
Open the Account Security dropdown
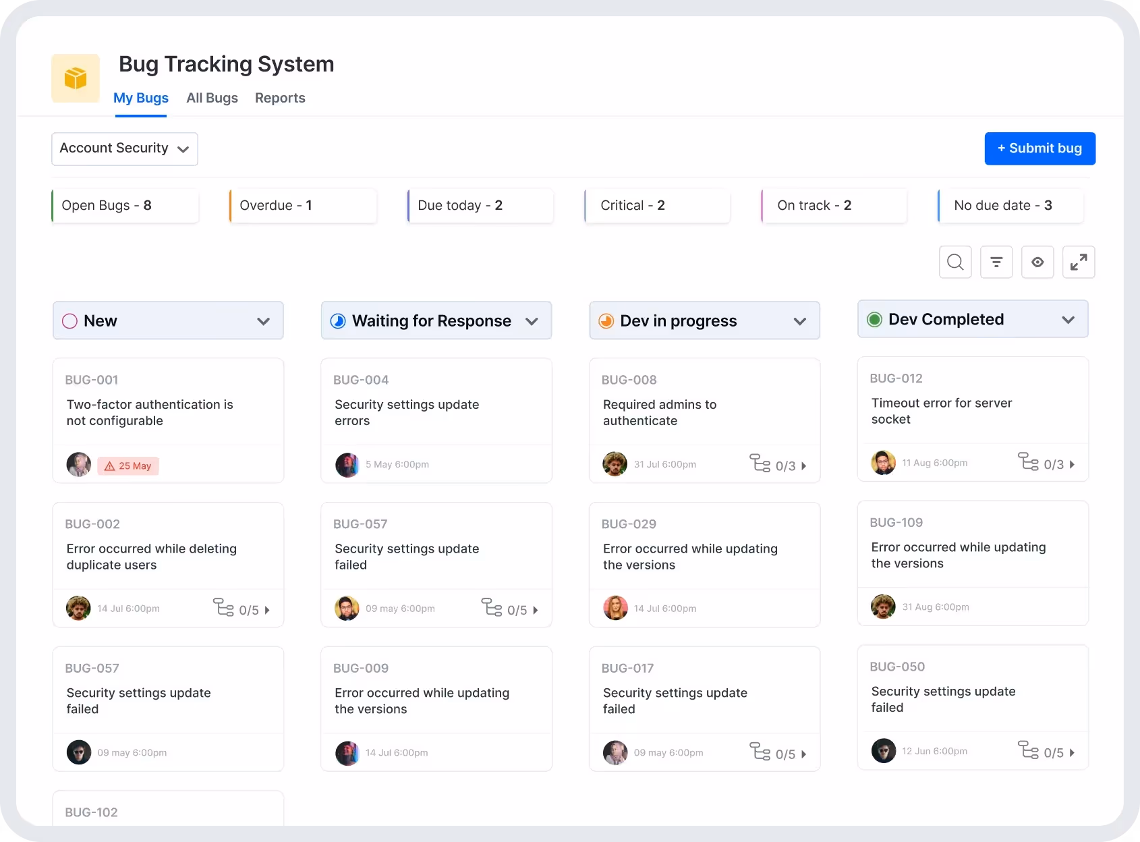coord(125,148)
